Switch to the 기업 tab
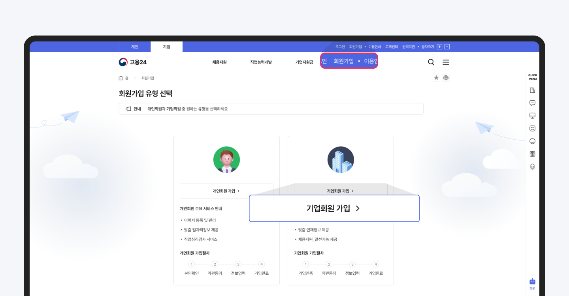Image resolution: width=569 pixels, height=296 pixels. (166, 47)
